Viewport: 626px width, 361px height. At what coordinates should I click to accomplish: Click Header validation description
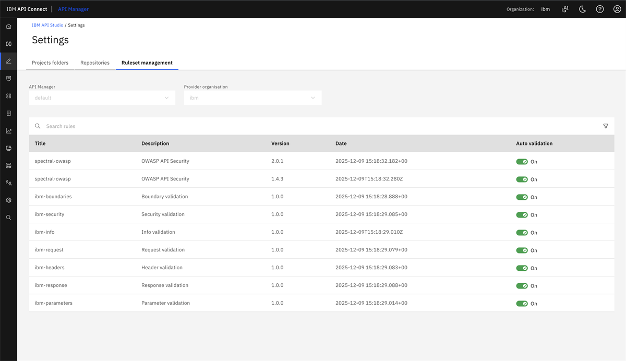[x=162, y=268]
